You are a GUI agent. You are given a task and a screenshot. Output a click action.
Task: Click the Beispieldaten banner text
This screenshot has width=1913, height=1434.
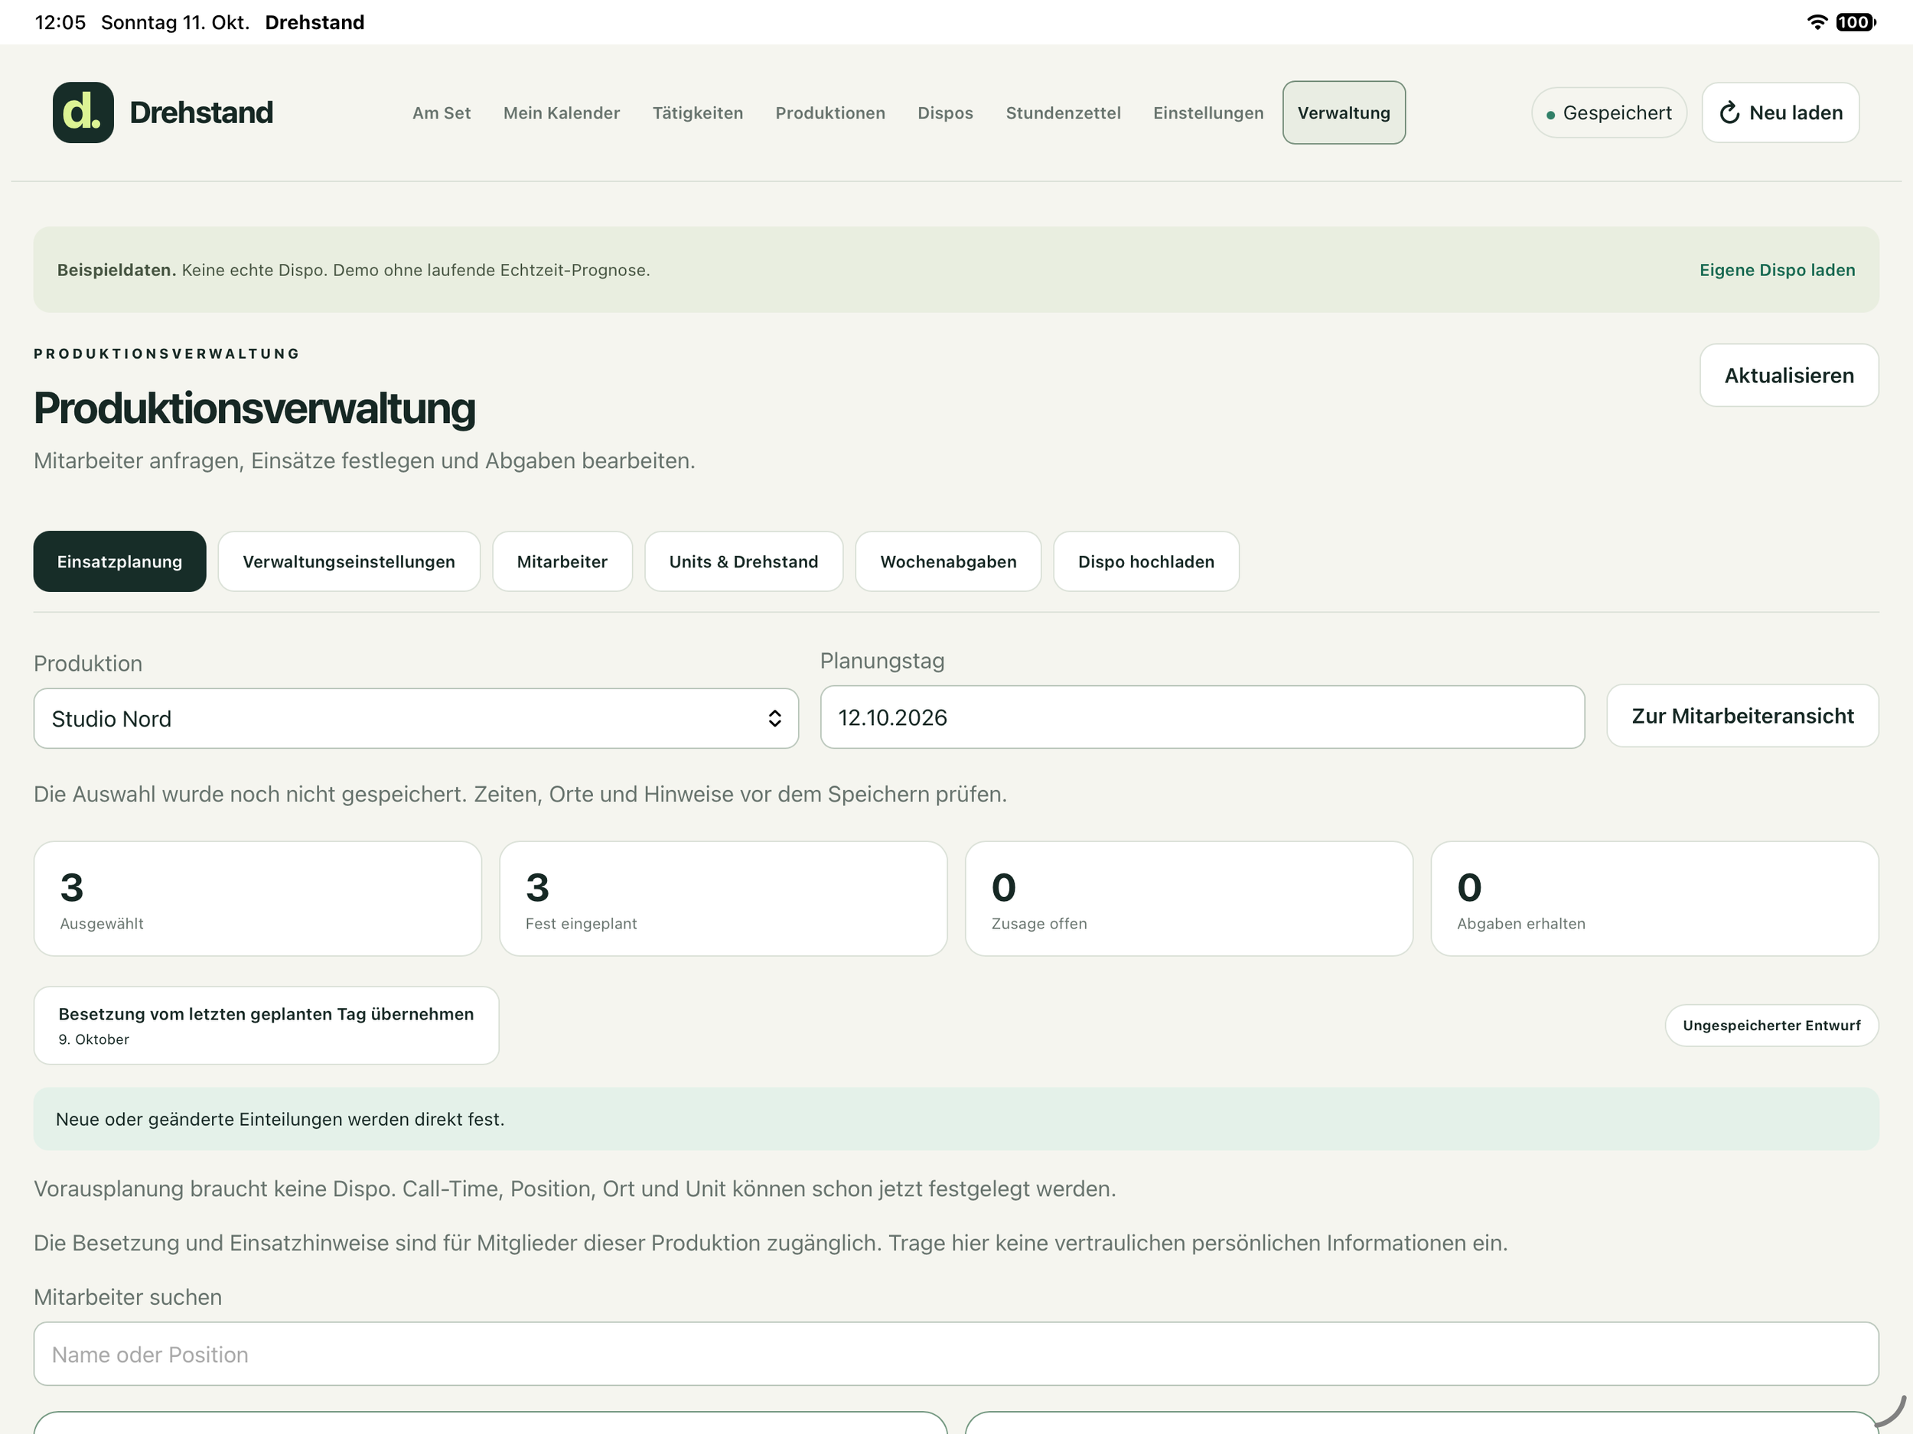354,270
